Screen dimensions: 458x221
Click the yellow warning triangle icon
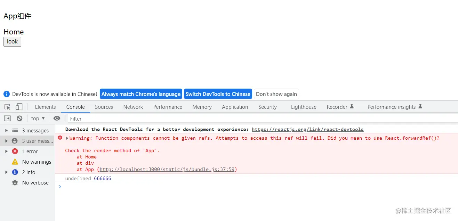click(15, 162)
